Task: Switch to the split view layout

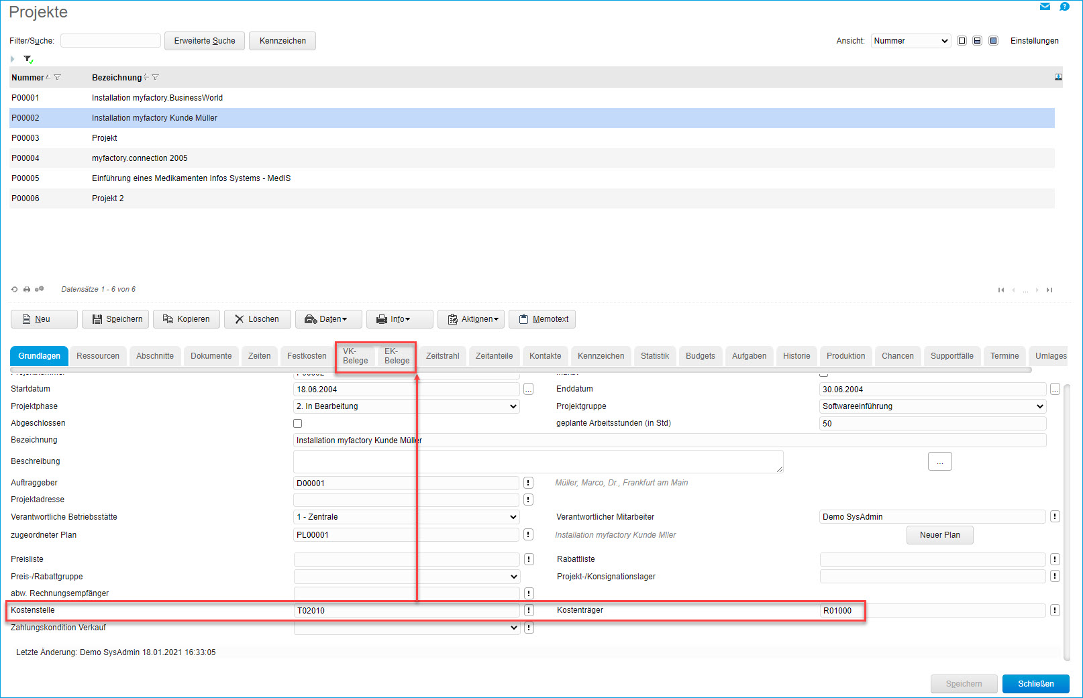Action: (x=978, y=41)
